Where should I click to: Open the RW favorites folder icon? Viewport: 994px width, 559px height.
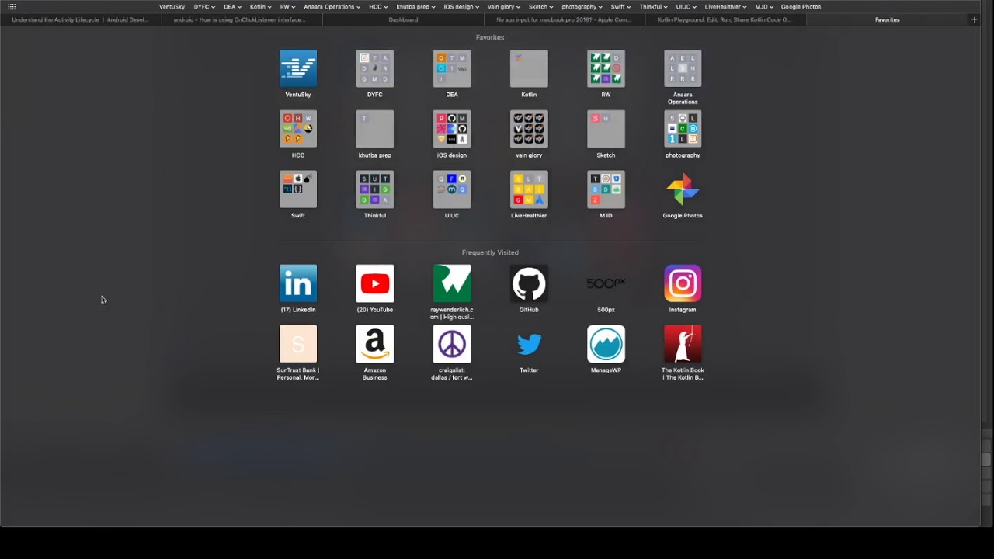(x=606, y=68)
